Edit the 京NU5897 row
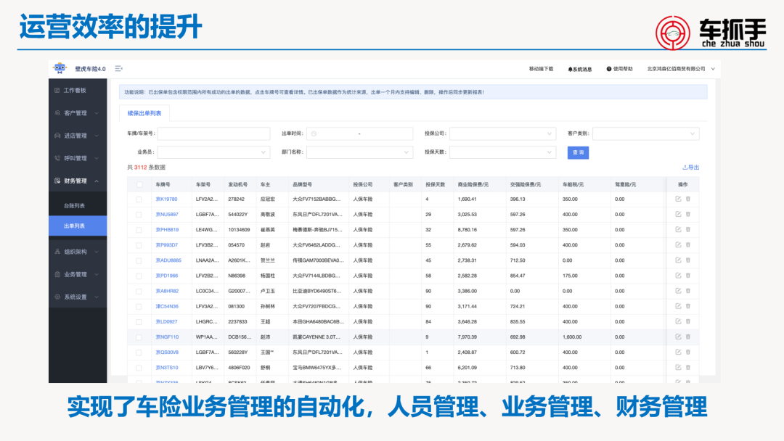 pos(678,214)
